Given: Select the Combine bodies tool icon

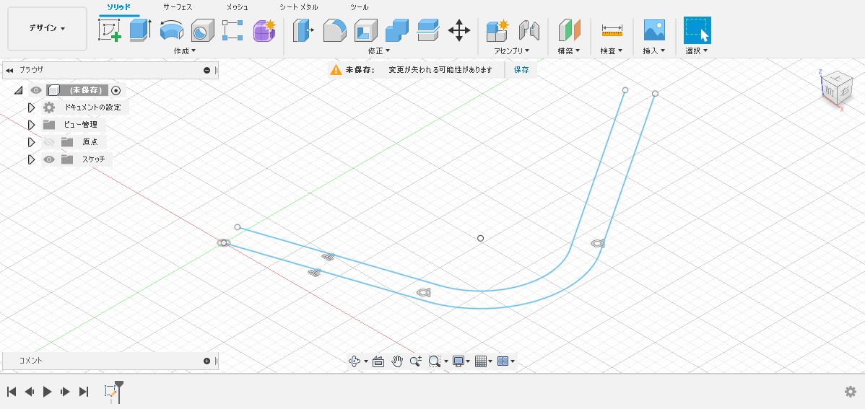Looking at the screenshot, I should pyautogui.click(x=396, y=30).
